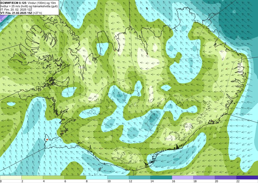
Task: Click the '10' label on the color scale
Action: [109, 181]
